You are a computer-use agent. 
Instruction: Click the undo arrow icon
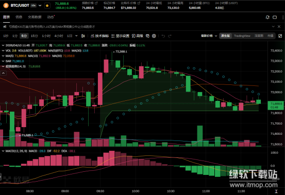[x=163, y=36]
